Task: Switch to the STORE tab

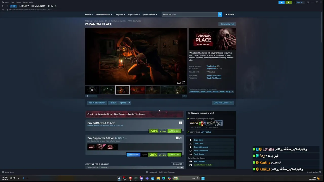Action: click(13, 6)
